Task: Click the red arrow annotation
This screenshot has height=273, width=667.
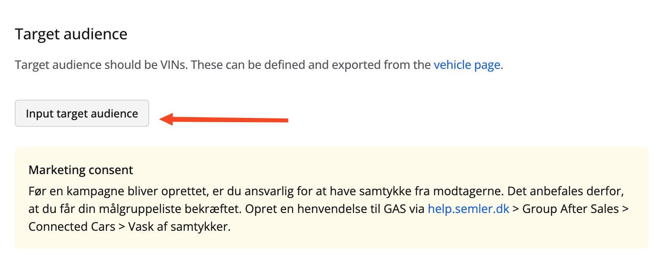Action: point(224,120)
